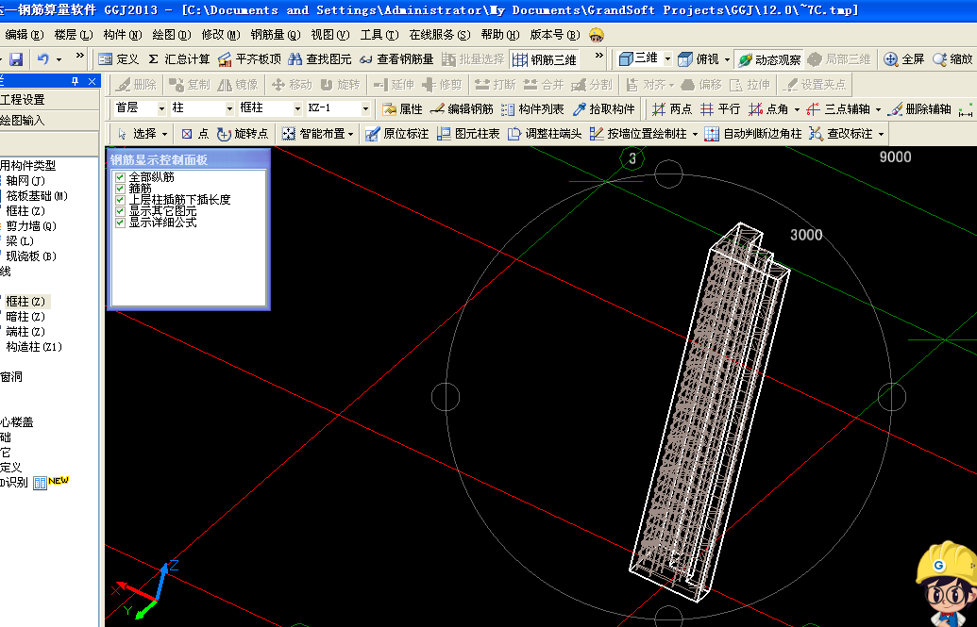
Task: Click 全屏 full screen icon
Action: click(904, 59)
